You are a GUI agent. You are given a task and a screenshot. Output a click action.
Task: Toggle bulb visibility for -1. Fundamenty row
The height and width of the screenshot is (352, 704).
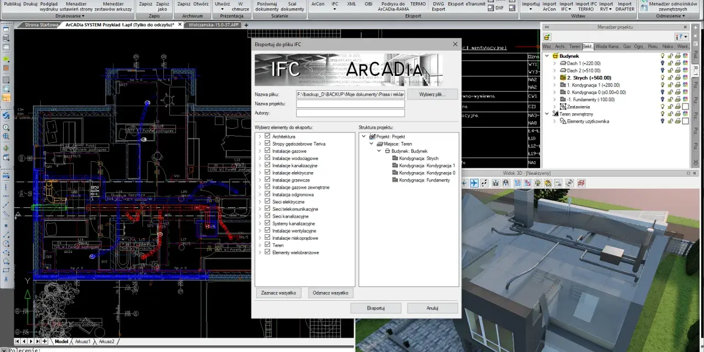pyautogui.click(x=663, y=100)
